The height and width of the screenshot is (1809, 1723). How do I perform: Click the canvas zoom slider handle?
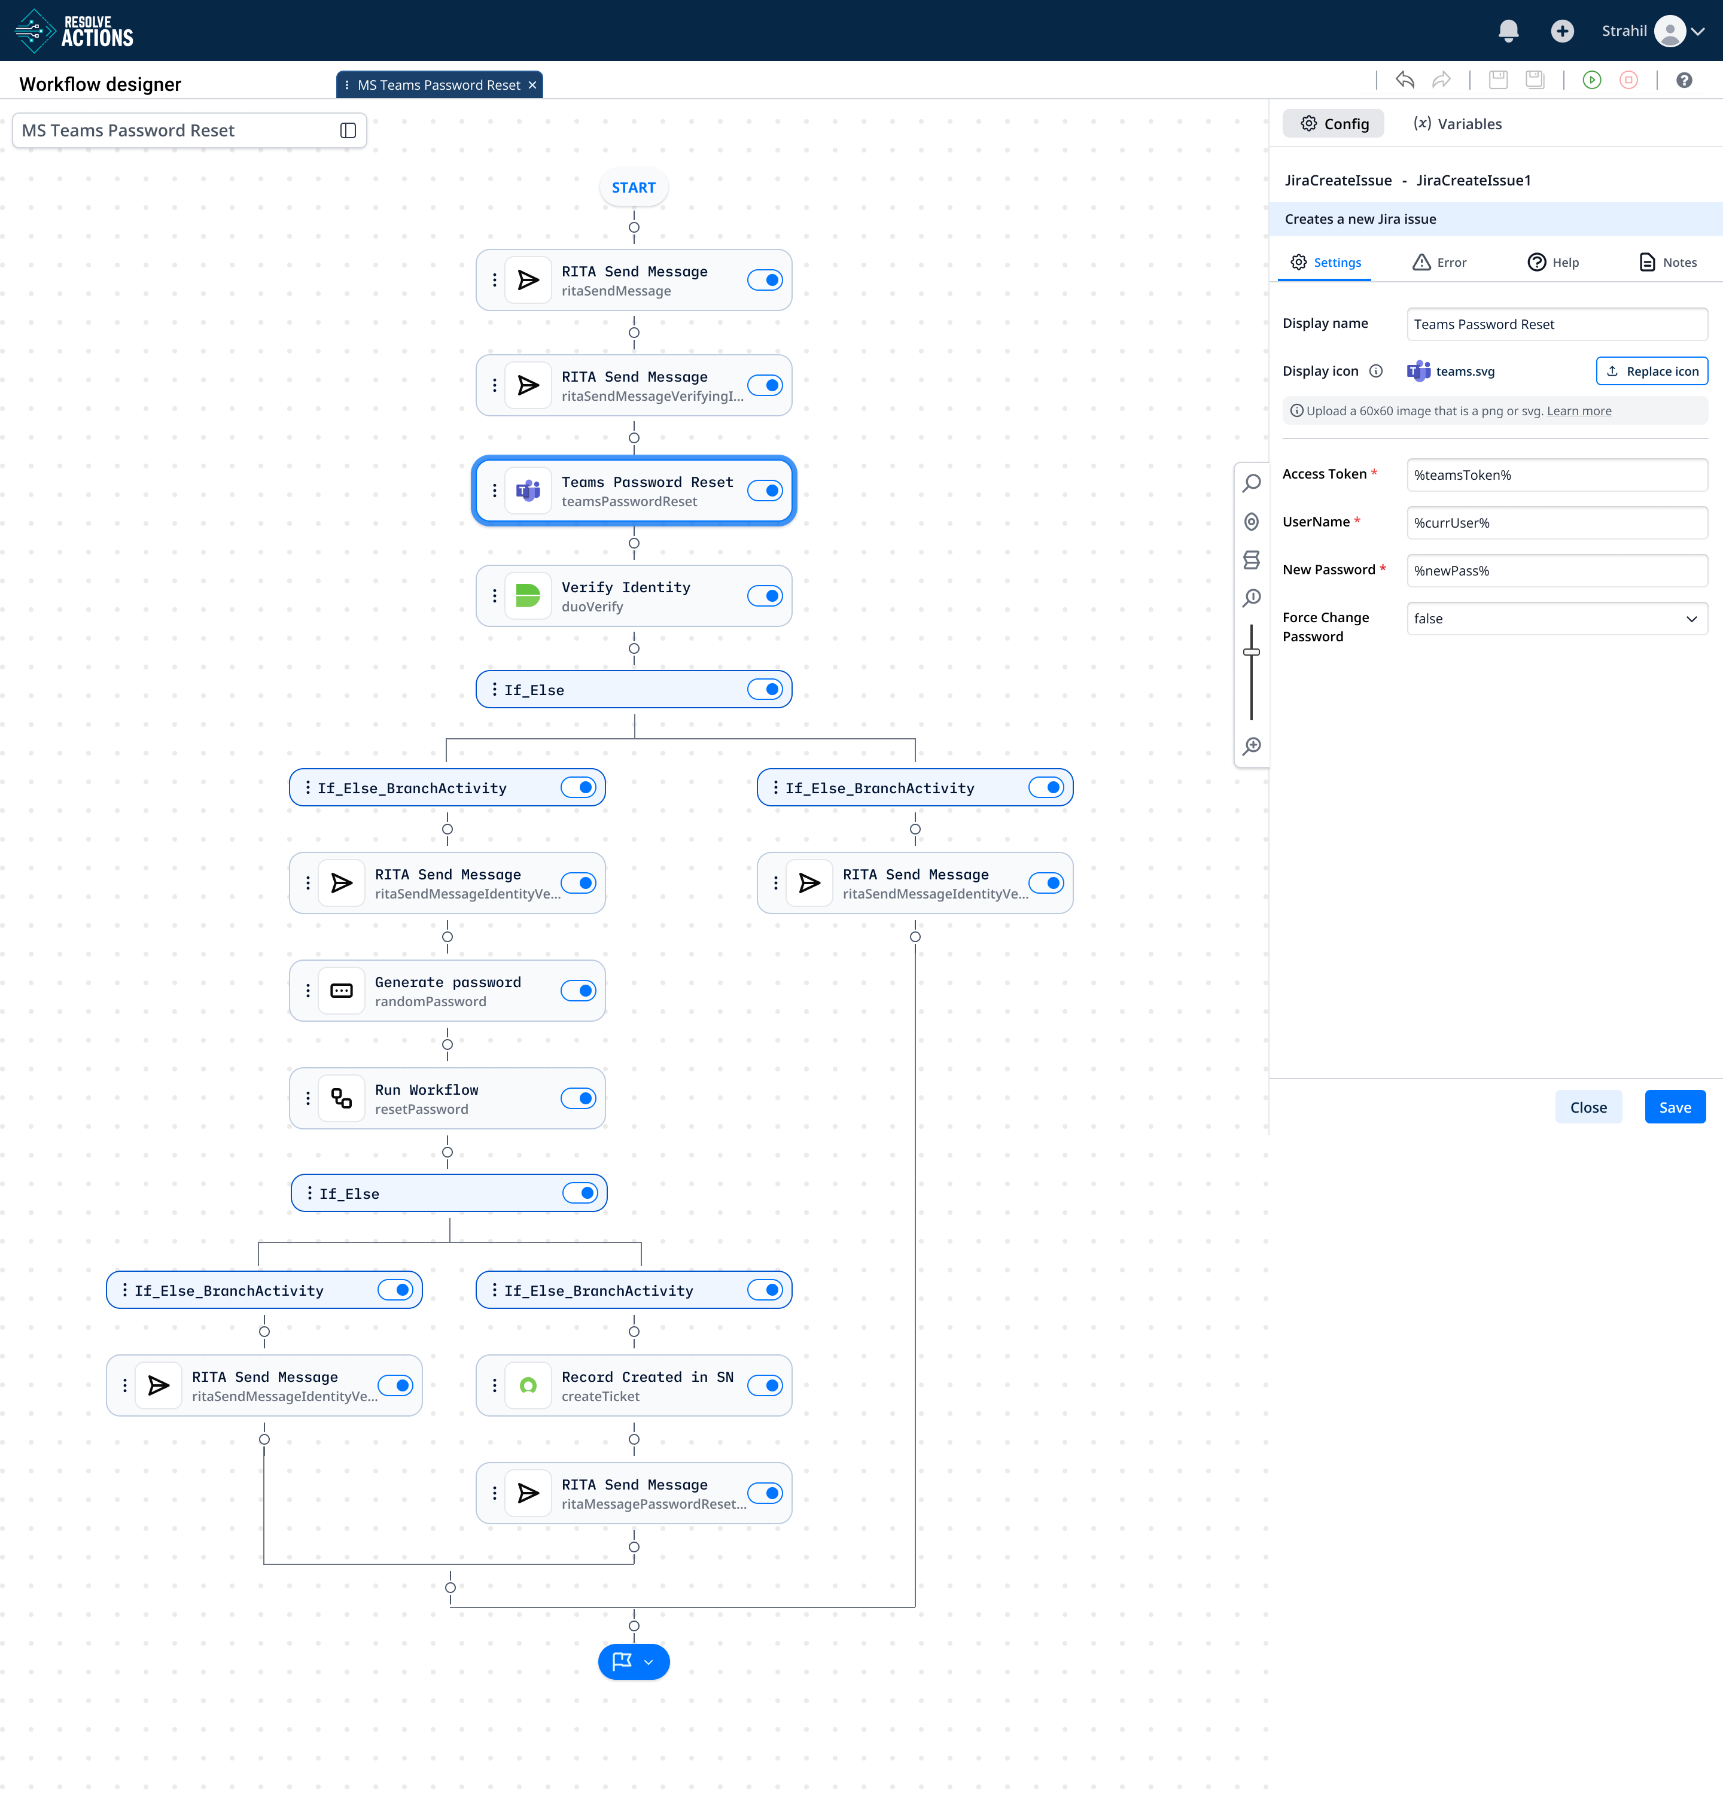1251,652
